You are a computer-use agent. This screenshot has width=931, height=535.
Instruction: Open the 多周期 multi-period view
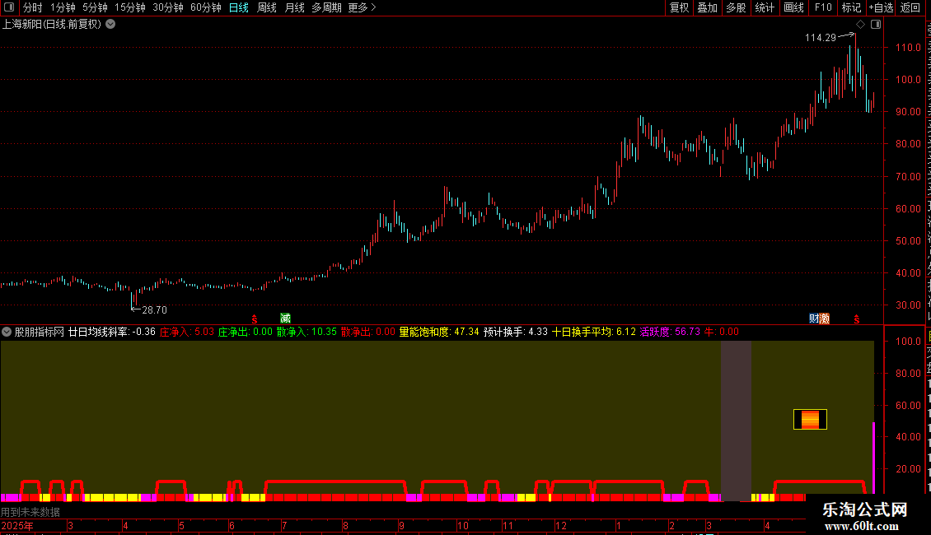pos(326,7)
